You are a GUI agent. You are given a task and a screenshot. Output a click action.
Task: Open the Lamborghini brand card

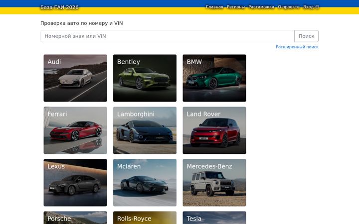click(x=145, y=130)
